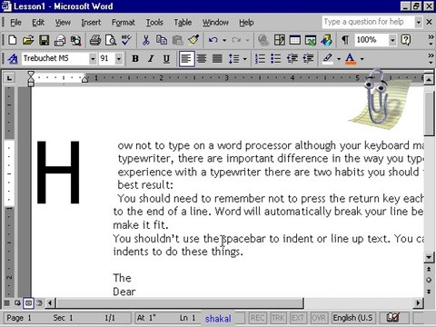Open the File menu

click(x=15, y=23)
